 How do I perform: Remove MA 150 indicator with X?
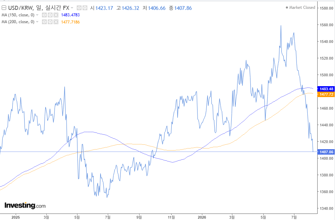click(56, 15)
